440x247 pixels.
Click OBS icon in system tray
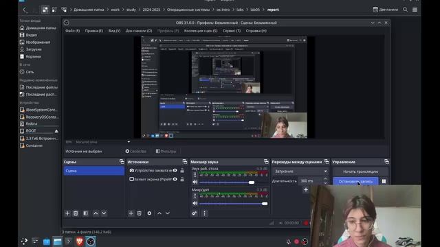click(305, 242)
